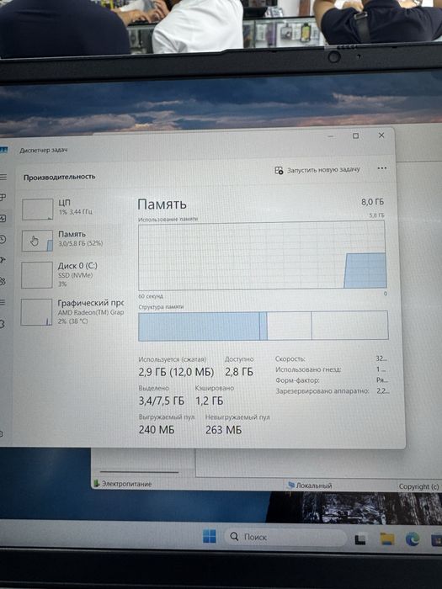Click the middle standby segment of Структура памяти

(x=289, y=326)
